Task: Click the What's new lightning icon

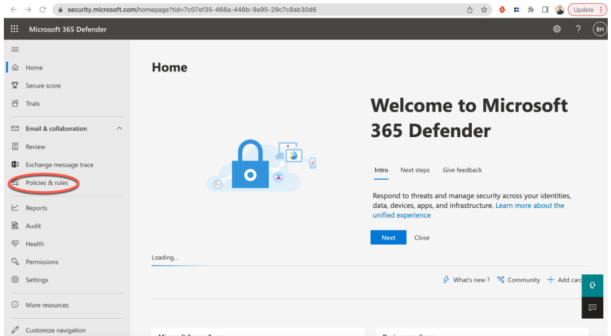Action: [446, 279]
